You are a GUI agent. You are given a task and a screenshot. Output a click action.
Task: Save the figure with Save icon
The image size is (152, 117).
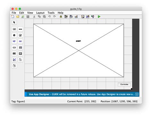pos(28,17)
